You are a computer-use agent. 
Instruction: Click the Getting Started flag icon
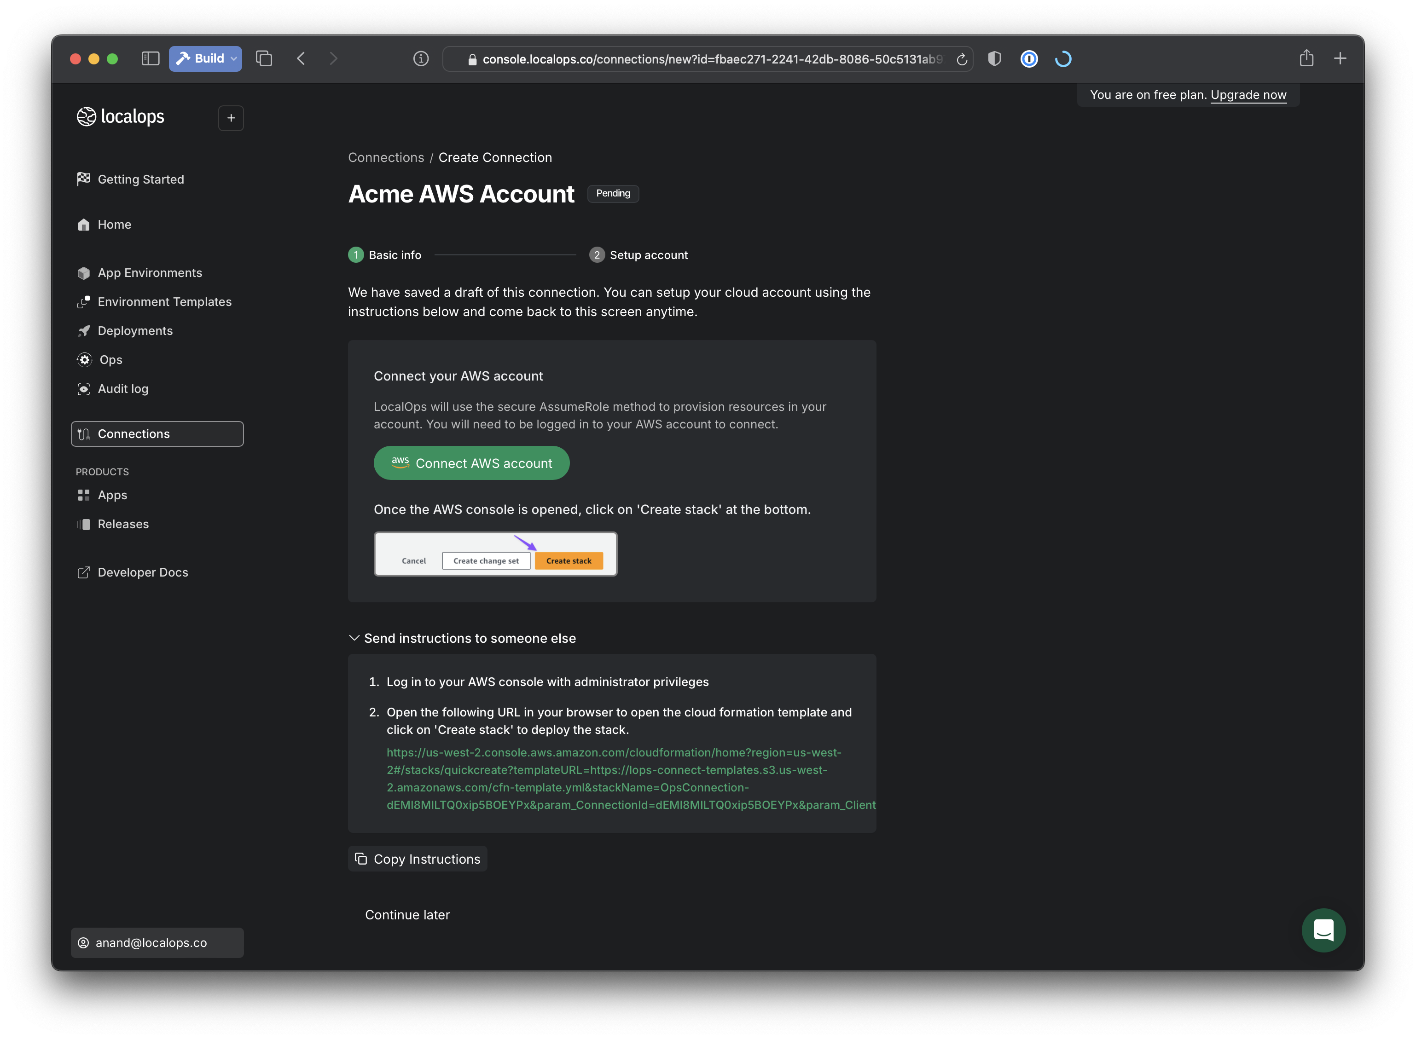tap(84, 179)
